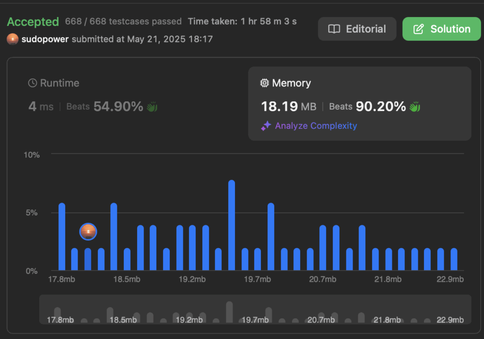
Task: Click the Memory chip icon
Action: pyautogui.click(x=265, y=83)
